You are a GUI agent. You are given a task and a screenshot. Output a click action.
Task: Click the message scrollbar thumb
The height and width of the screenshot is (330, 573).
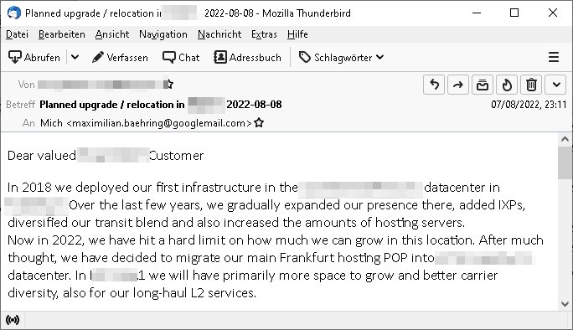[x=565, y=162]
